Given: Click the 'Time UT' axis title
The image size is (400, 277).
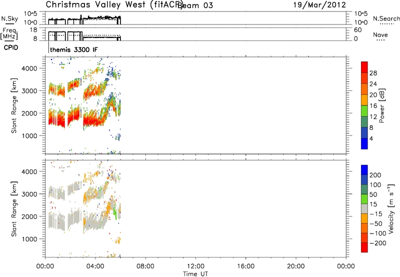Looking at the screenshot, I should pos(195,274).
